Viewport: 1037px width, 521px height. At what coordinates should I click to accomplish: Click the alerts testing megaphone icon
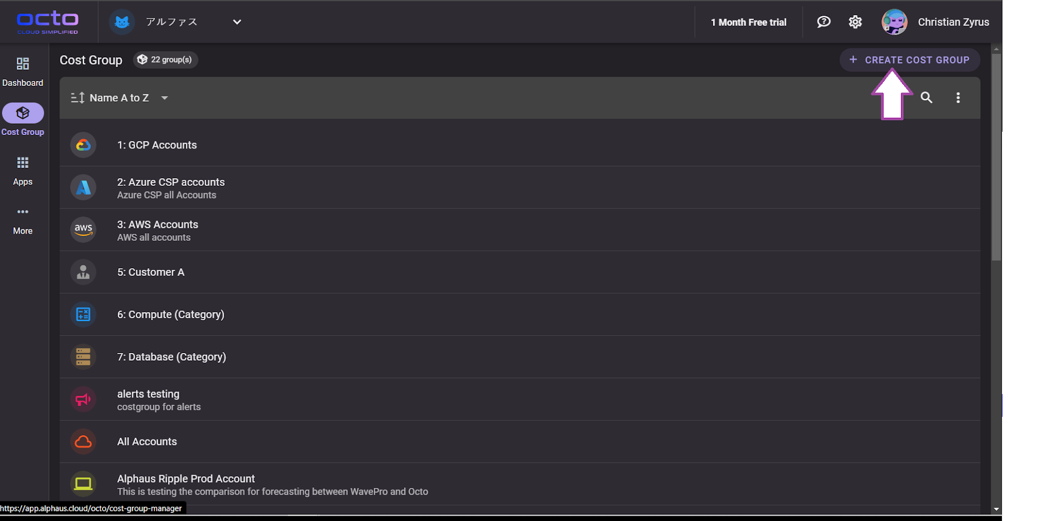83,400
